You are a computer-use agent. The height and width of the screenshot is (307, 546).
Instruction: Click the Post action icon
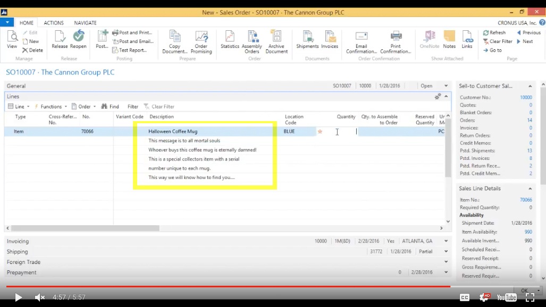[102, 40]
